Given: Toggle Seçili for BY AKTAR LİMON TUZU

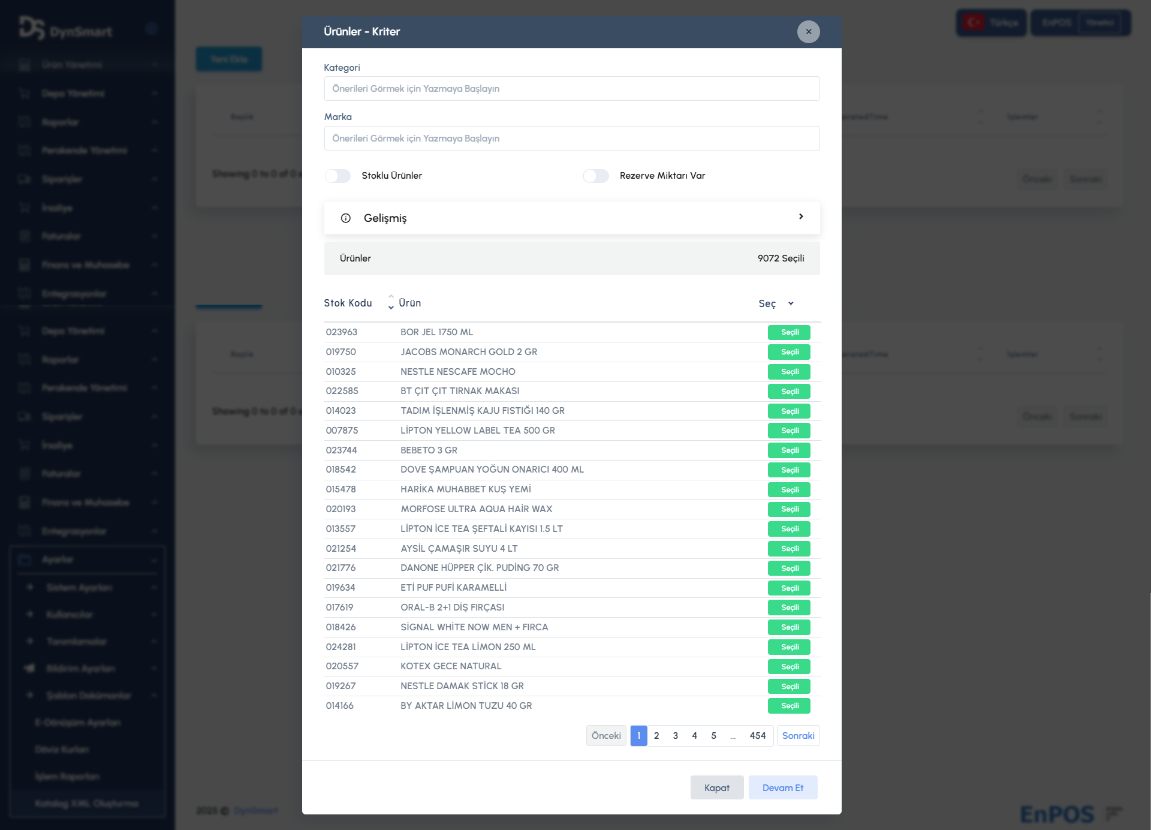Looking at the screenshot, I should 789,706.
